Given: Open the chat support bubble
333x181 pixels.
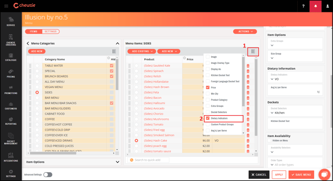Looking at the screenshot, I should [x=324, y=174].
